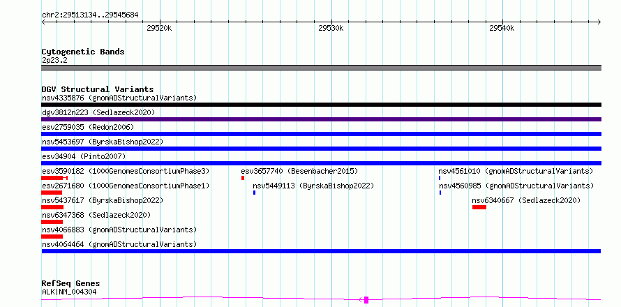621x307 pixels.
Task: Click the blue nsv5453697 variant bar
Action: click(x=321, y=149)
